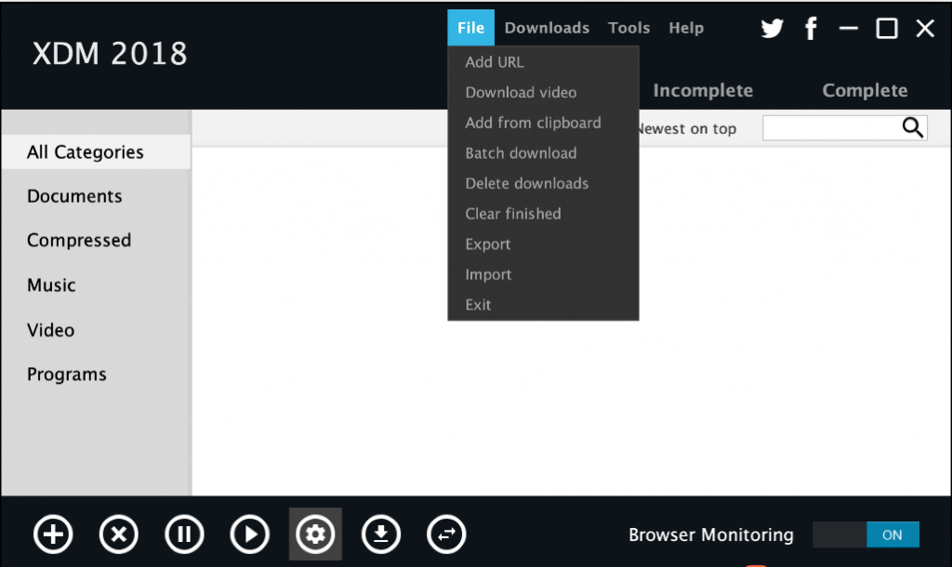Click the search magnifier icon
Screen dimensions: 952x567
point(913,128)
